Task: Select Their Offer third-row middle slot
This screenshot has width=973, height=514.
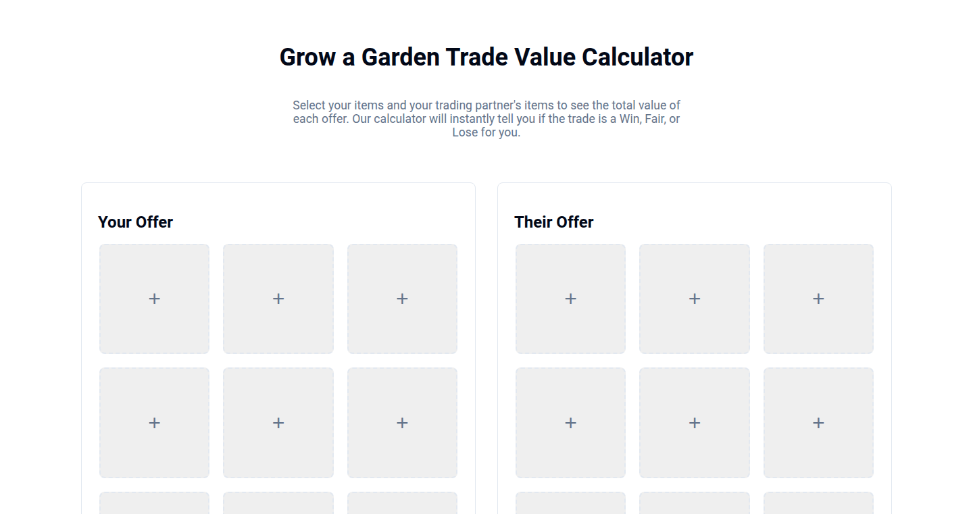Action: click(x=695, y=503)
